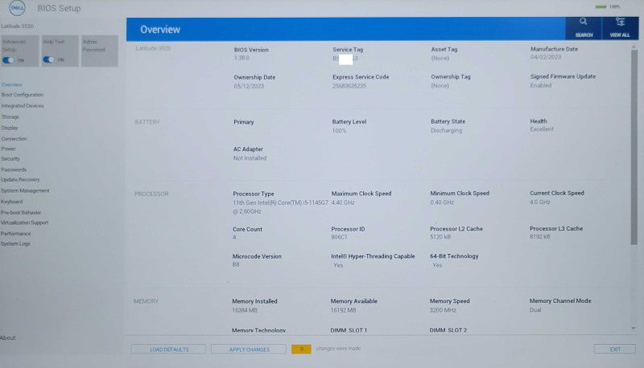
Task: Open the Search tool
Action: click(584, 28)
